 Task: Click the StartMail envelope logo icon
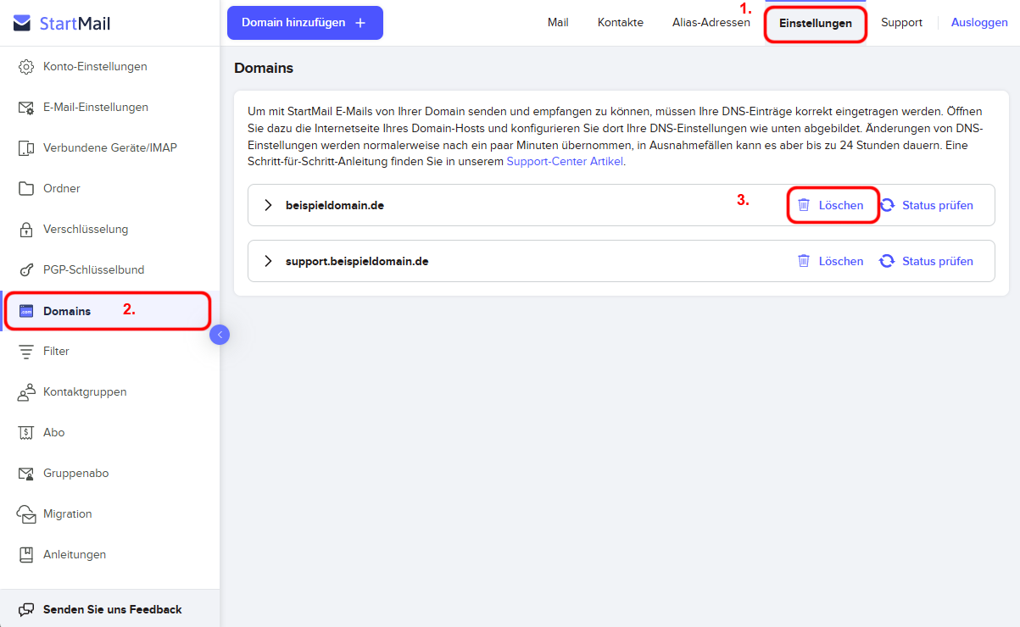[23, 23]
